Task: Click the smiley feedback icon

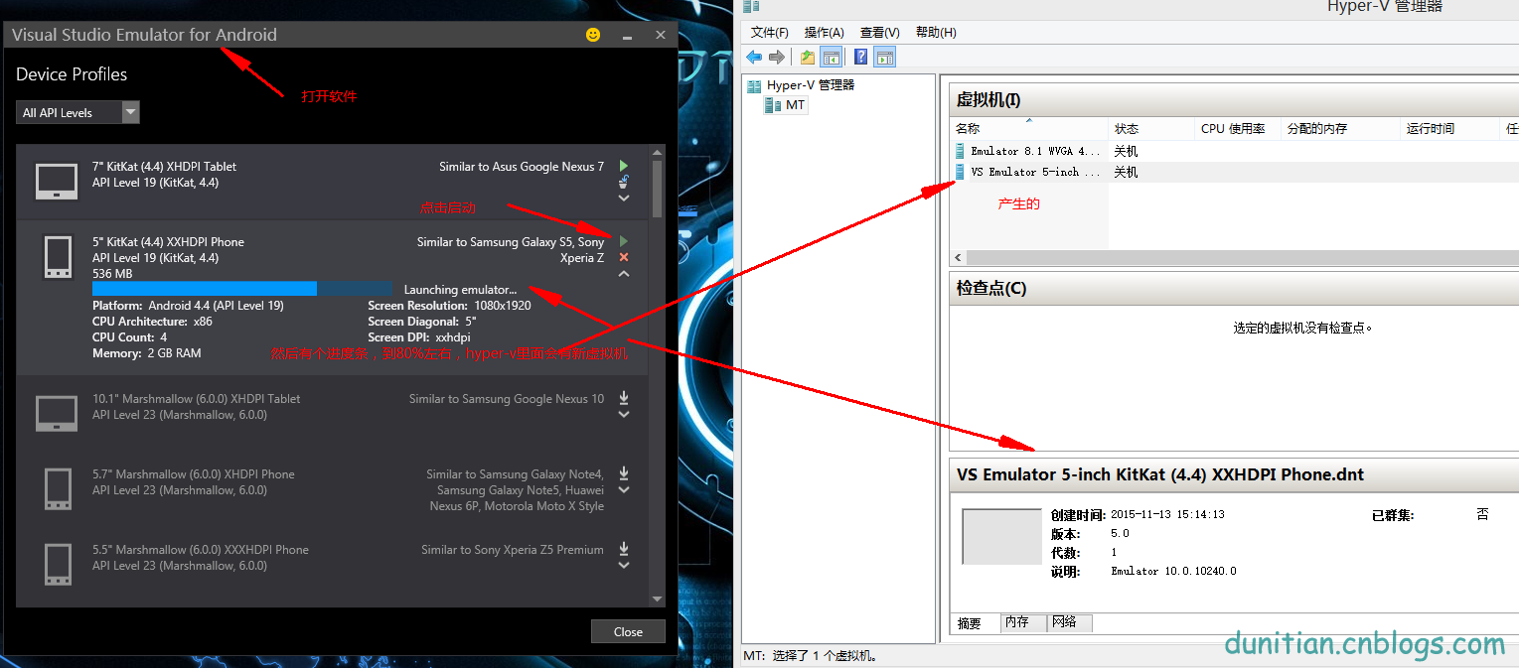Action: tap(593, 35)
